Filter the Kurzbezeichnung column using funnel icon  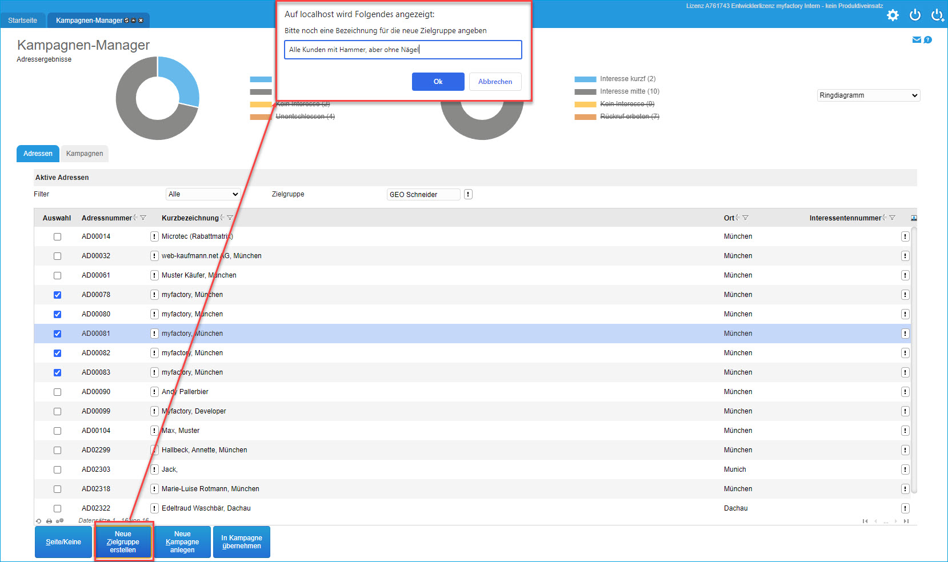230,218
